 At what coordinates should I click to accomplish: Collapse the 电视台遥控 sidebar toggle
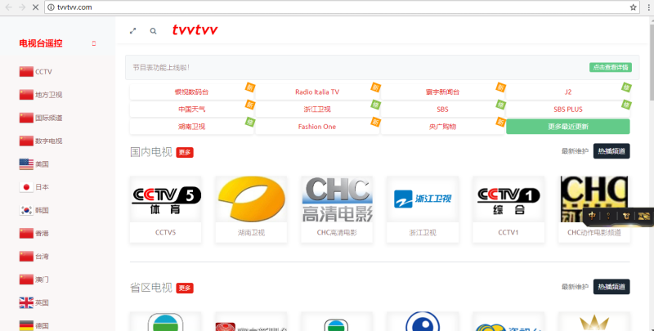pos(93,43)
